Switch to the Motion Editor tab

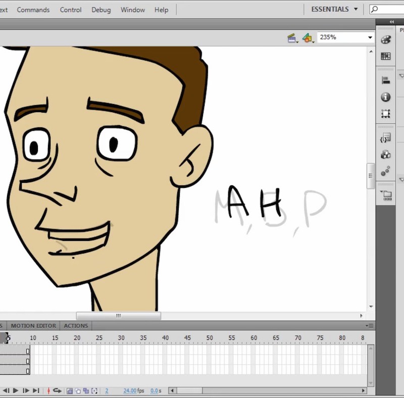pos(33,326)
